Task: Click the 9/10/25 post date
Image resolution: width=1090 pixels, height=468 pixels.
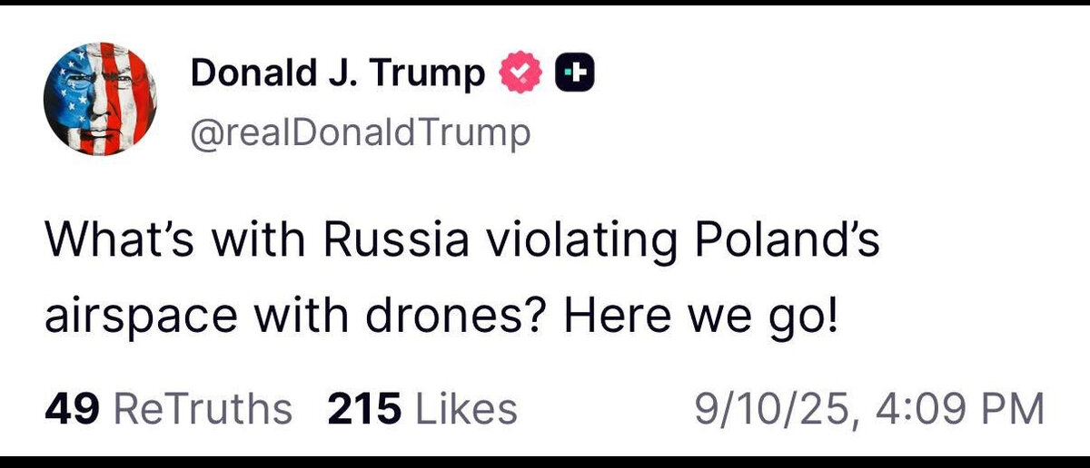Action: pyautogui.click(x=771, y=408)
